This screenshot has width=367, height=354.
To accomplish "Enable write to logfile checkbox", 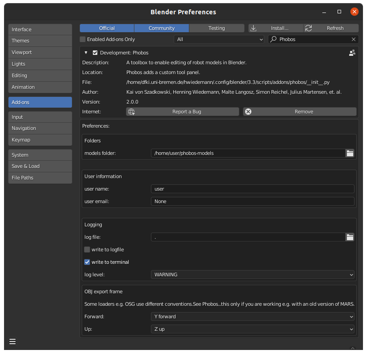I will [x=87, y=250].
